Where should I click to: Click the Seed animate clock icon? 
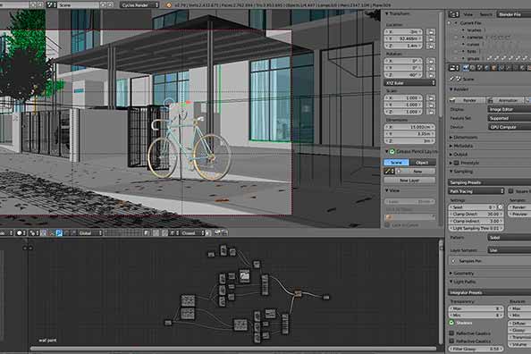tap(501, 207)
